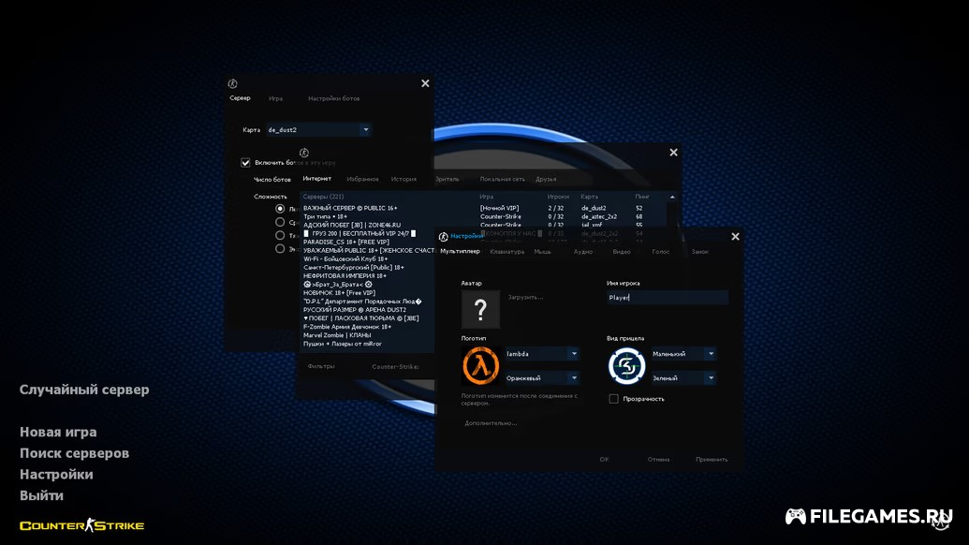This screenshot has width=969, height=545.
Task: Close the server browser window
Action: point(673,153)
